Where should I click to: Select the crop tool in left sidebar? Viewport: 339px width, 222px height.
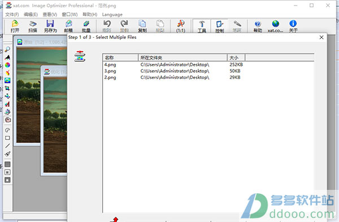(x=7, y=88)
